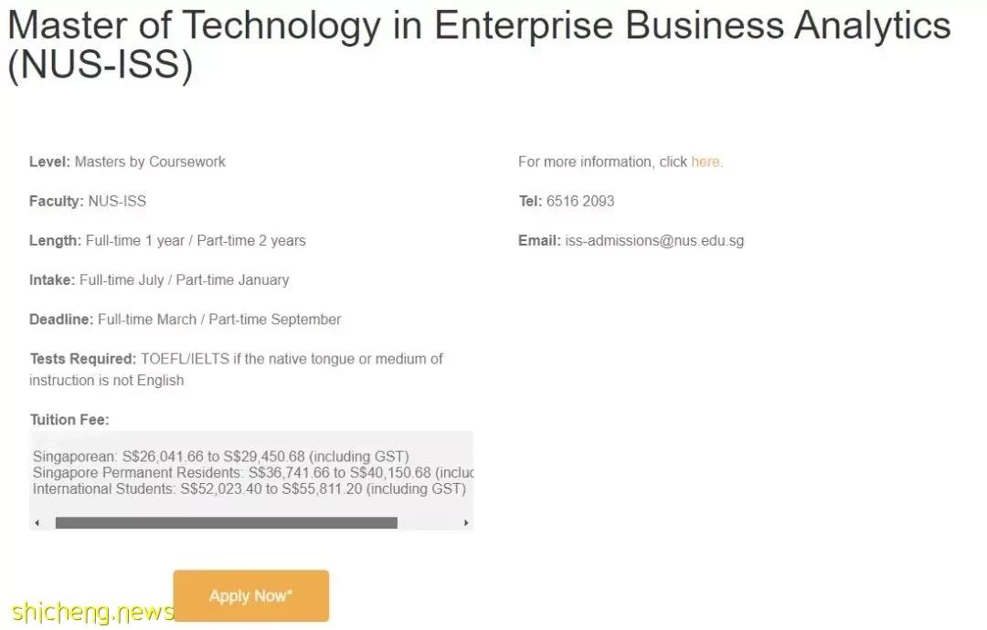Click the Deadline: Full-time March text

[185, 320]
